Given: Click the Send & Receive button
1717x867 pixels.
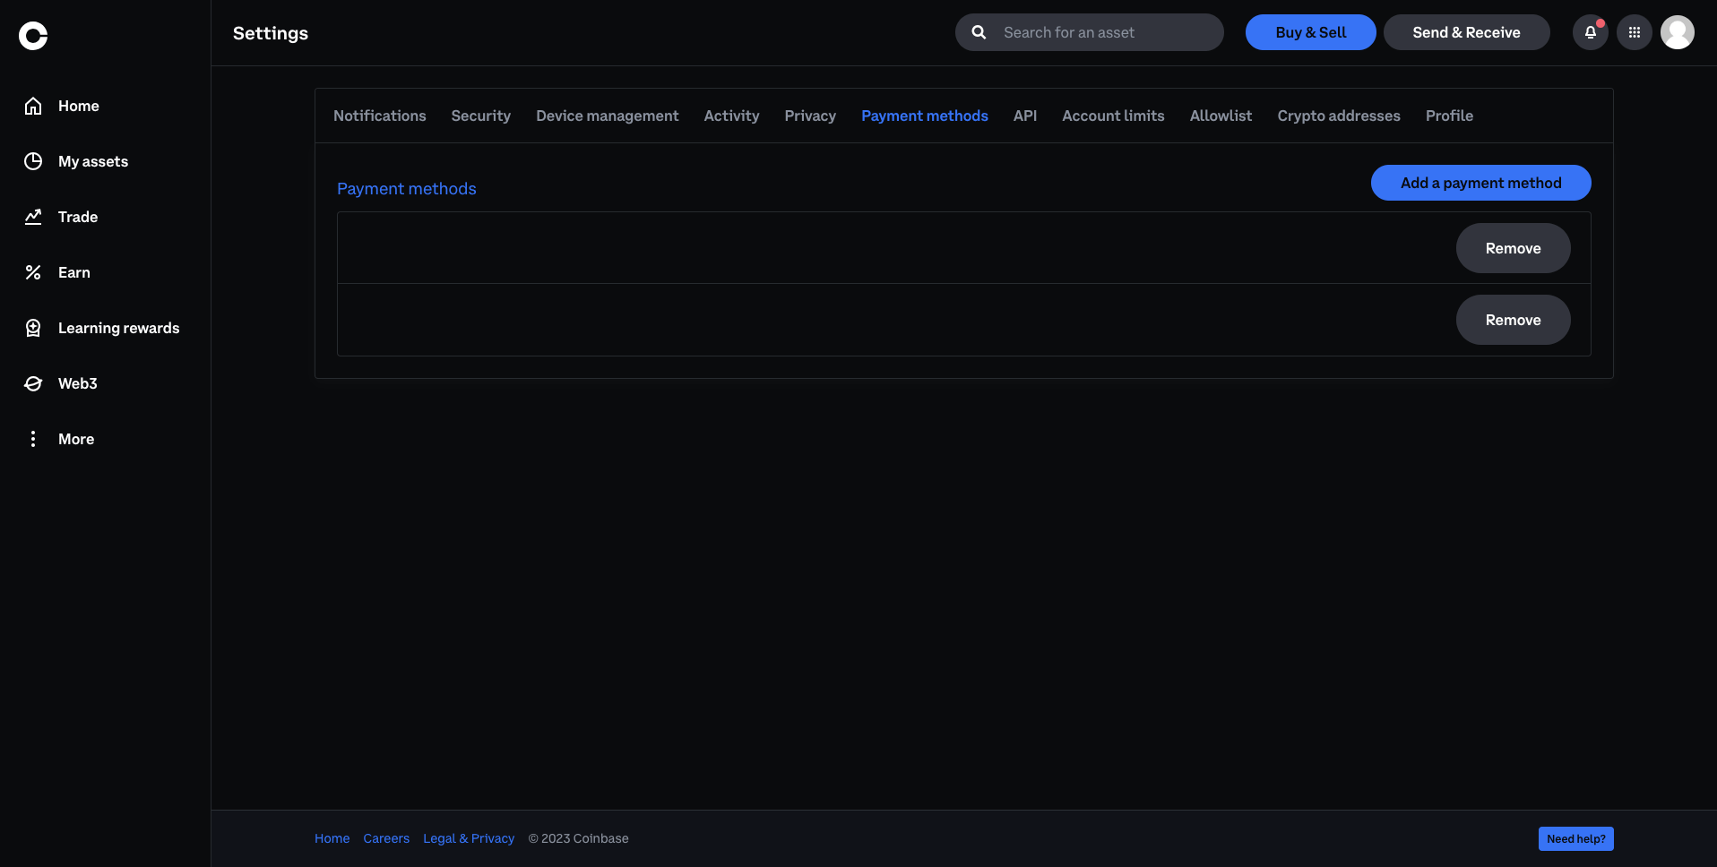Looking at the screenshot, I should (x=1466, y=32).
